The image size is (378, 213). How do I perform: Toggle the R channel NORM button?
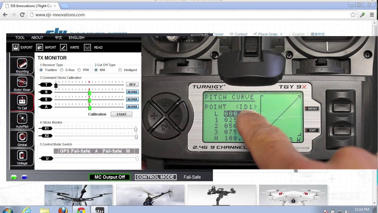point(132,92)
